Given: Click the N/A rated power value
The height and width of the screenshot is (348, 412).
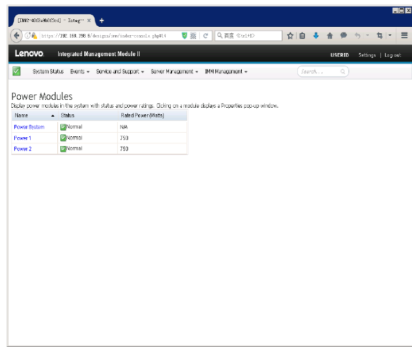Looking at the screenshot, I should (x=124, y=127).
